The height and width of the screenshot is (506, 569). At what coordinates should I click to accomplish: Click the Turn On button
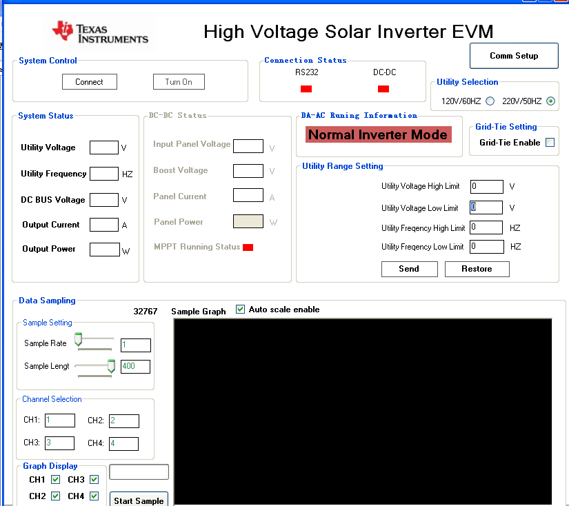point(179,81)
